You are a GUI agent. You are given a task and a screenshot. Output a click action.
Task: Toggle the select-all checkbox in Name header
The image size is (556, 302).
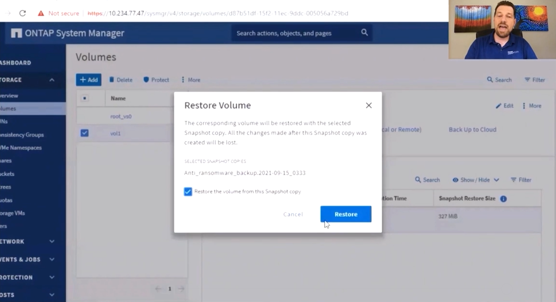click(x=84, y=98)
